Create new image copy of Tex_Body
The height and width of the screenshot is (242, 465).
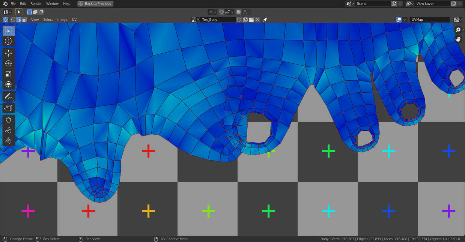pos(245,20)
